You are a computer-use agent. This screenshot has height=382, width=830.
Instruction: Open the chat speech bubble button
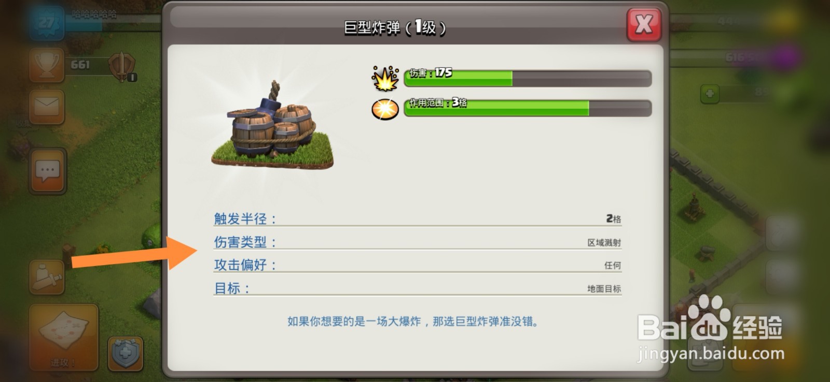coord(48,170)
